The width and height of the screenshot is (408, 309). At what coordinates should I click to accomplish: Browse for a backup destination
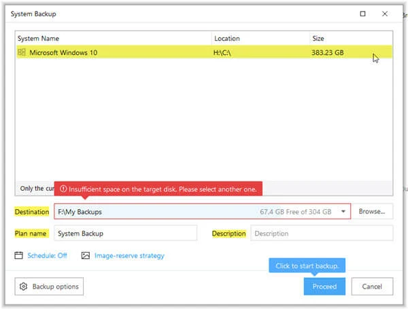[372, 211]
